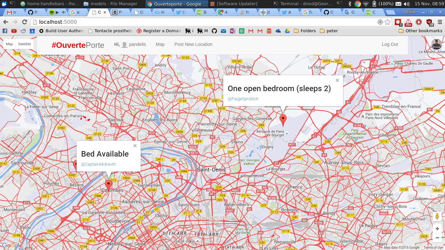Viewport: 445px width, 250px height.
Task: Mute the Spotify tab audio
Action: 64,12
